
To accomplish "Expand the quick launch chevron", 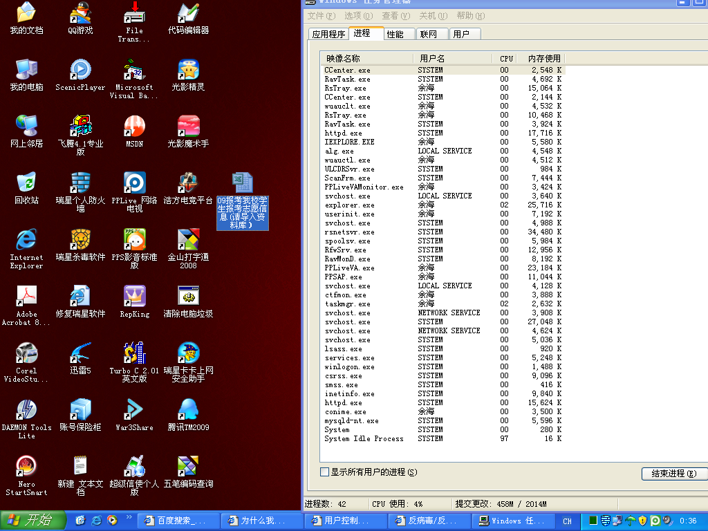I will pyautogui.click(x=129, y=517).
